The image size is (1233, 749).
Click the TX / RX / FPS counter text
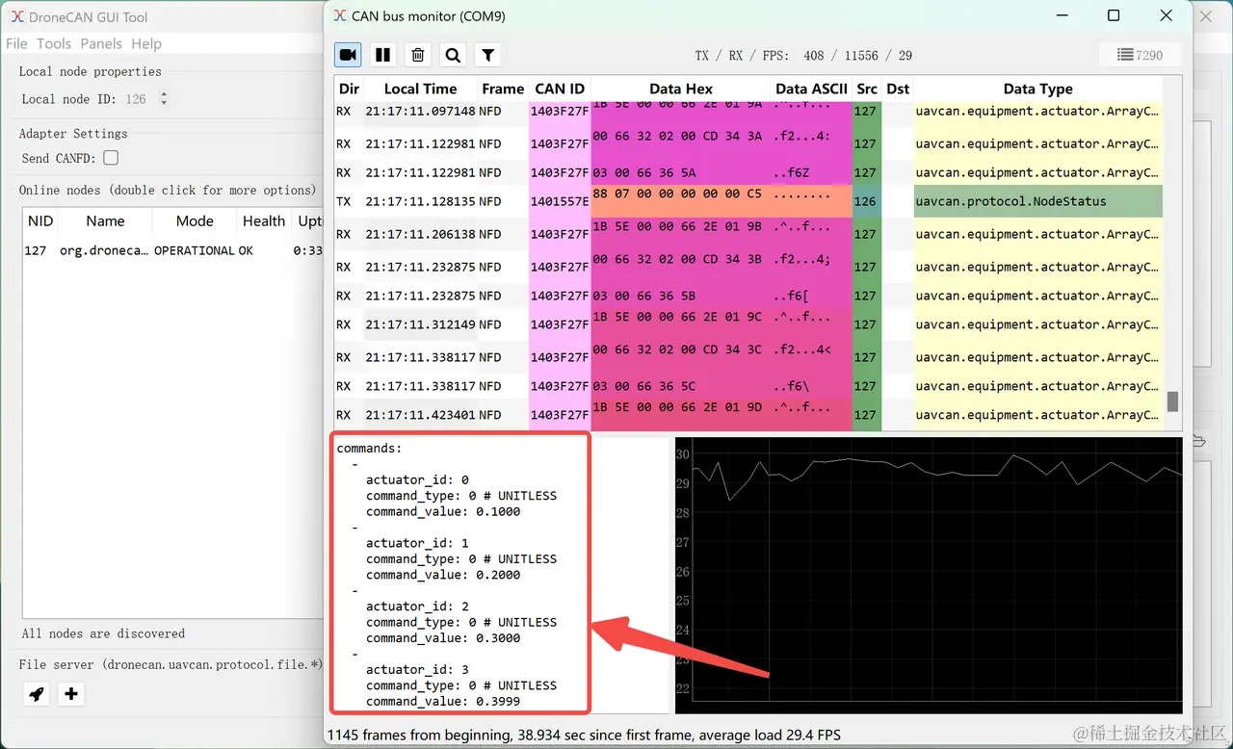[x=803, y=56]
